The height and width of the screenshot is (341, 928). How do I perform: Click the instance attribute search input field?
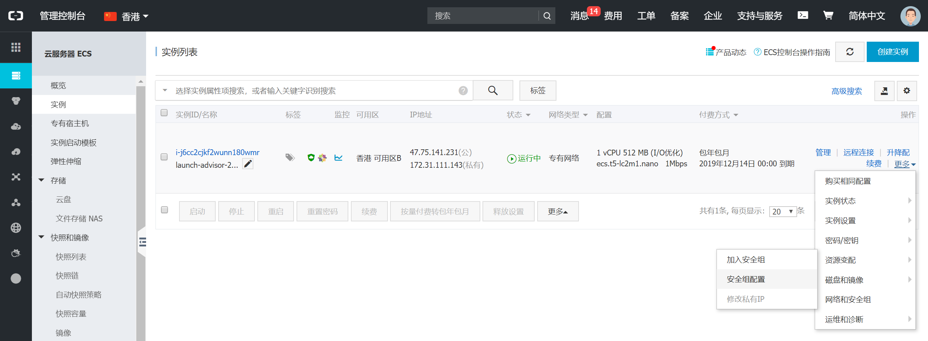pyautogui.click(x=314, y=90)
